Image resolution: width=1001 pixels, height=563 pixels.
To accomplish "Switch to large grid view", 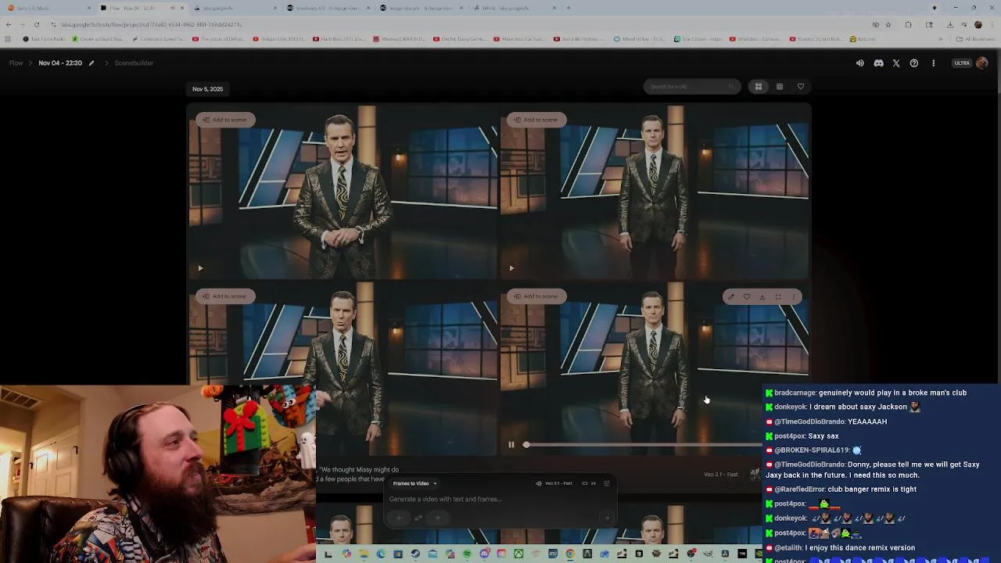I will (x=759, y=87).
